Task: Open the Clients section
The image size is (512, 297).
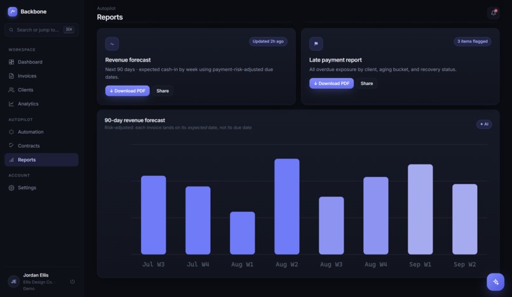Action: 41,89
